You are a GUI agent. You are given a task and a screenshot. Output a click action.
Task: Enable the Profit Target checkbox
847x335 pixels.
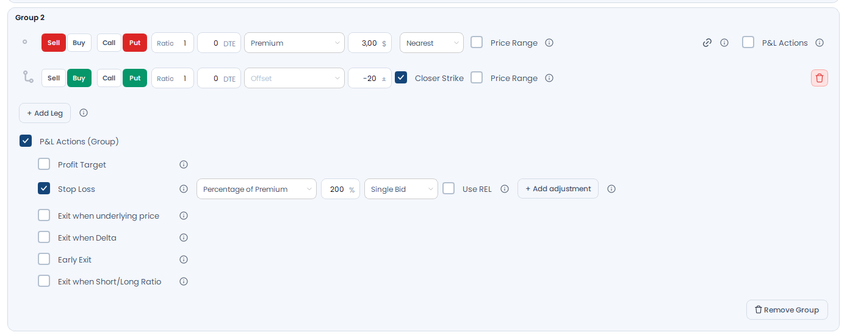(x=44, y=164)
